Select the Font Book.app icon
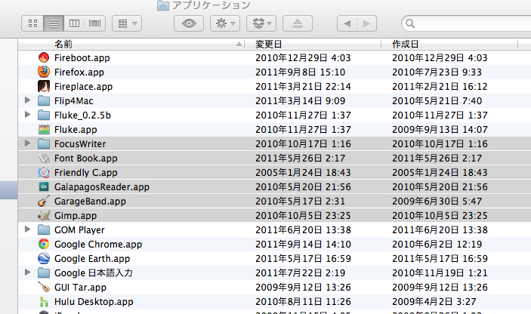This screenshot has width=531, height=314. (44, 158)
